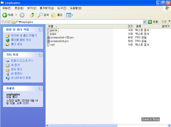Viewport: 171px width, 127px height.
Task: Click the seplugins title bar folder icon
Action: [2, 3]
